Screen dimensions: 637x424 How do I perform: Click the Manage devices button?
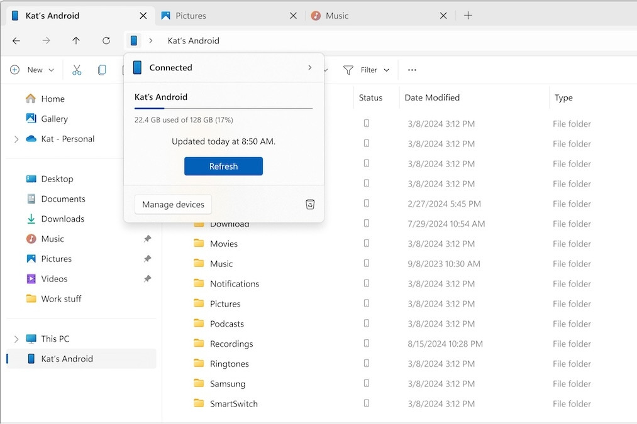point(173,204)
